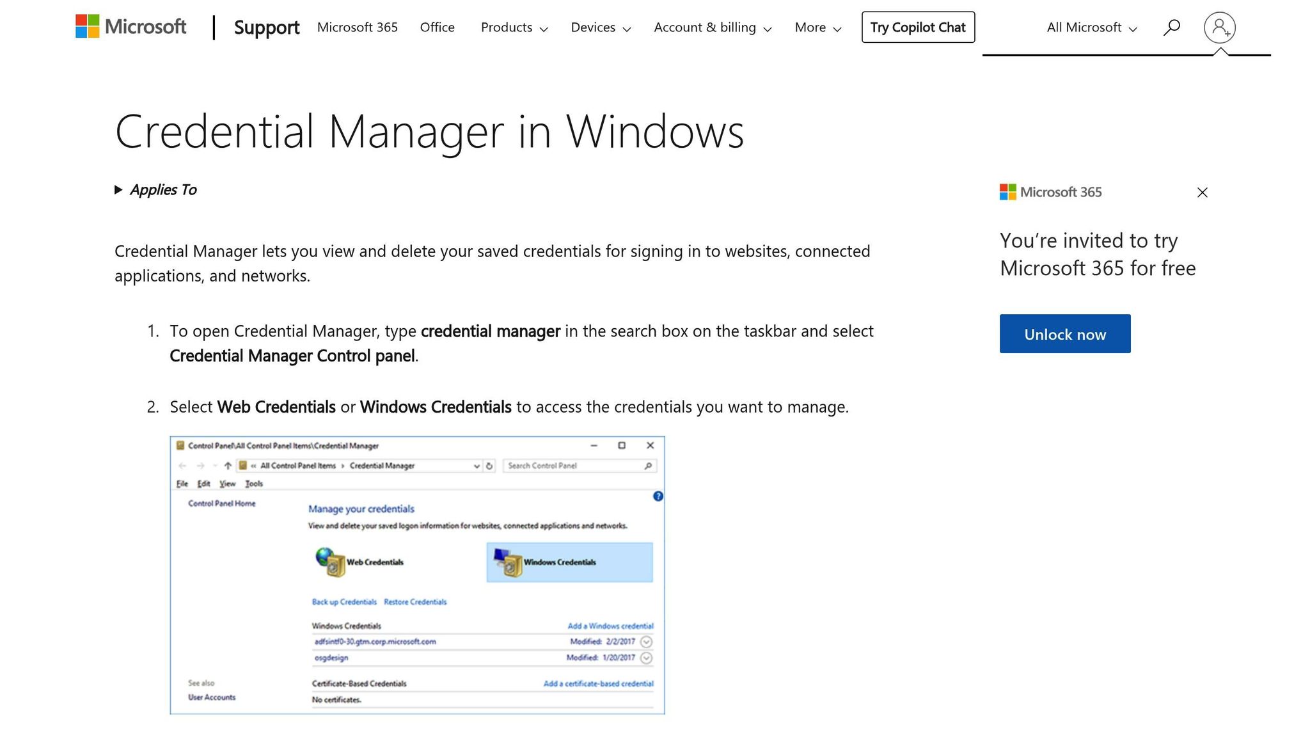Open the More dropdown

pos(817,28)
